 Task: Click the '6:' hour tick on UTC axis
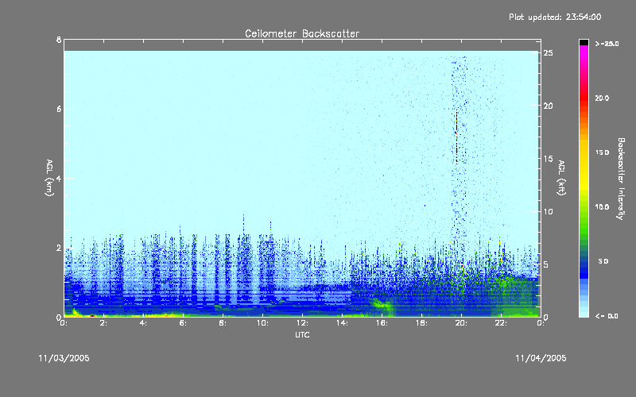pyautogui.click(x=183, y=323)
